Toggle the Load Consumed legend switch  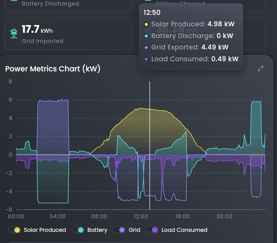coord(152,230)
